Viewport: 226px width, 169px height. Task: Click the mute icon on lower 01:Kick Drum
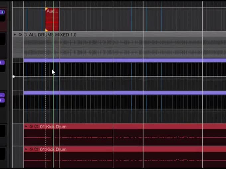(31, 149)
